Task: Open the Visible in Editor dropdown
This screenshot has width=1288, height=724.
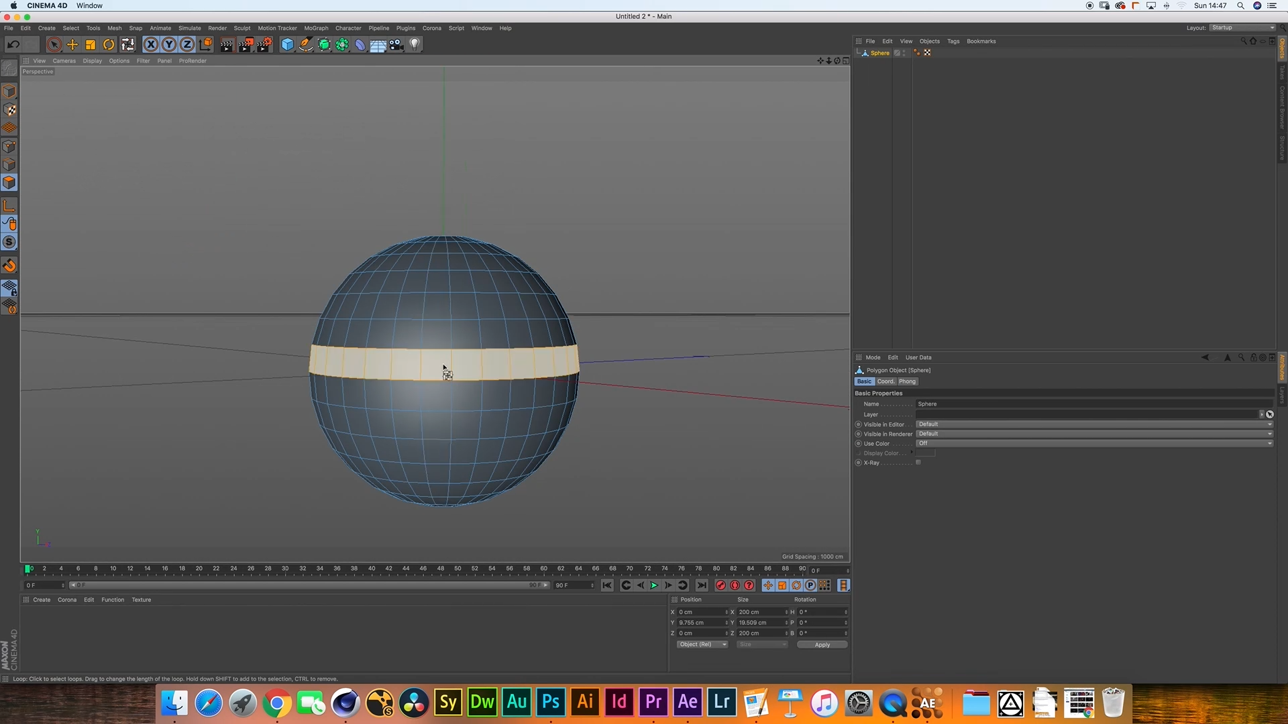Action: coord(1093,424)
